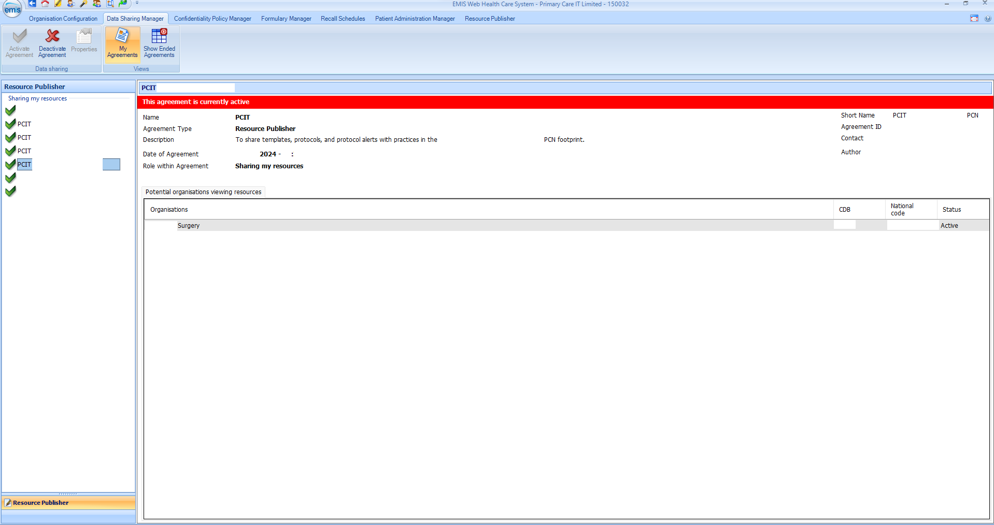Click the Views ribbon group label
The height and width of the screenshot is (525, 994).
141,69
